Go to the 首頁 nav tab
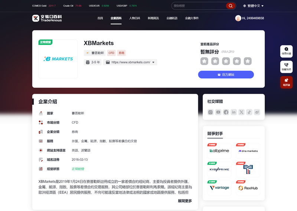Image resolution: width=297 pixels, height=211 pixels. 100,18
